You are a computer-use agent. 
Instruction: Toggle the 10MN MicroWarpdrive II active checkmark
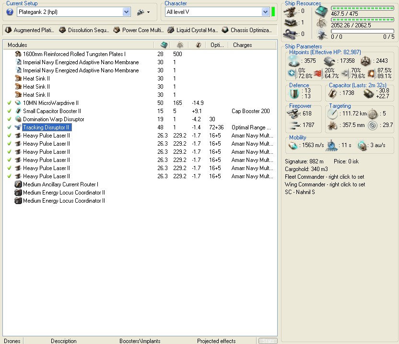(x=9, y=103)
